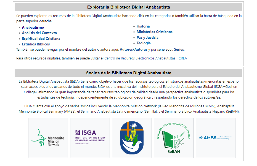This screenshot has width=257, height=166.
Task: Click the Socios de la Biblioteca header
Action: click(x=128, y=73)
